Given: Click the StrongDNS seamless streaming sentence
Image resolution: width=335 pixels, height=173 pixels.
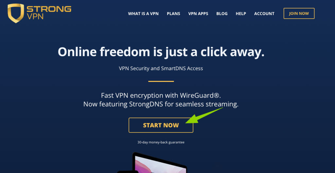Looking at the screenshot, I should tap(161, 104).
